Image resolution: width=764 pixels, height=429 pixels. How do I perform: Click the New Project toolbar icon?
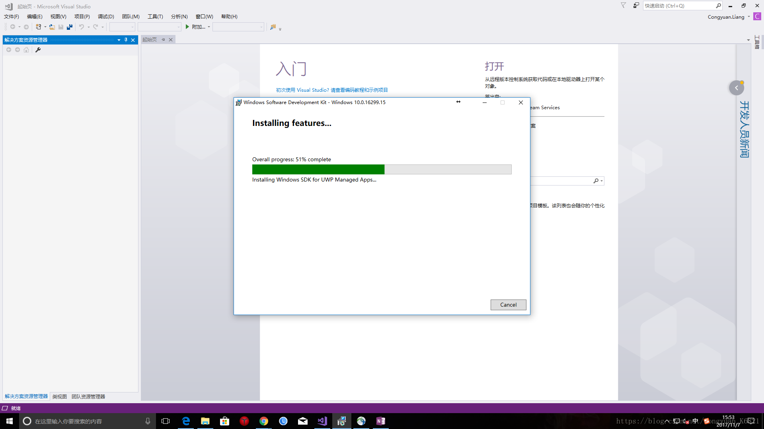click(x=38, y=27)
